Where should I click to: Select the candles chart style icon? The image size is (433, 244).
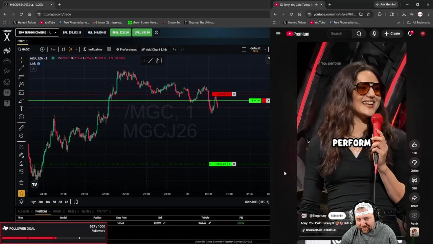(70, 49)
